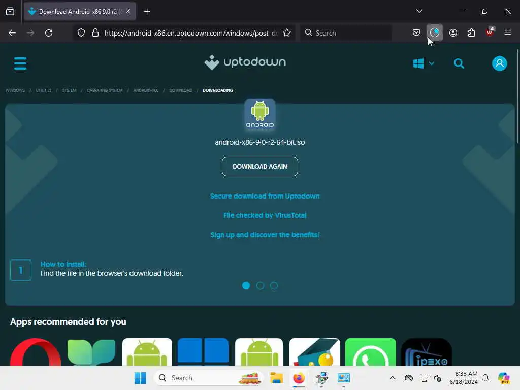The width and height of the screenshot is (520, 390).
Task: Open the muted volume tray icon
Action: [438, 378]
